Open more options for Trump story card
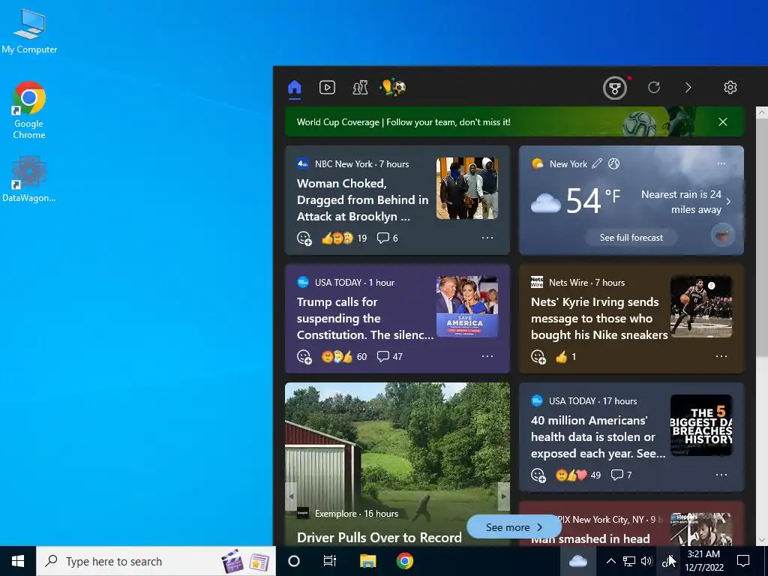 (487, 356)
